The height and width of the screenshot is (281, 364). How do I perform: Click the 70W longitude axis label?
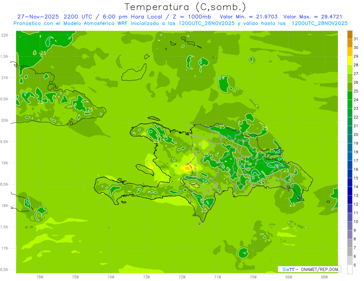253,277
